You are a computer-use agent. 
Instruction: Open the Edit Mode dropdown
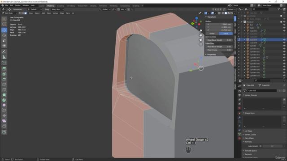tap(9, 13)
